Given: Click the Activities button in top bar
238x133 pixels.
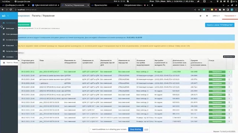Looking at the screenshot, I should coord(6,1).
